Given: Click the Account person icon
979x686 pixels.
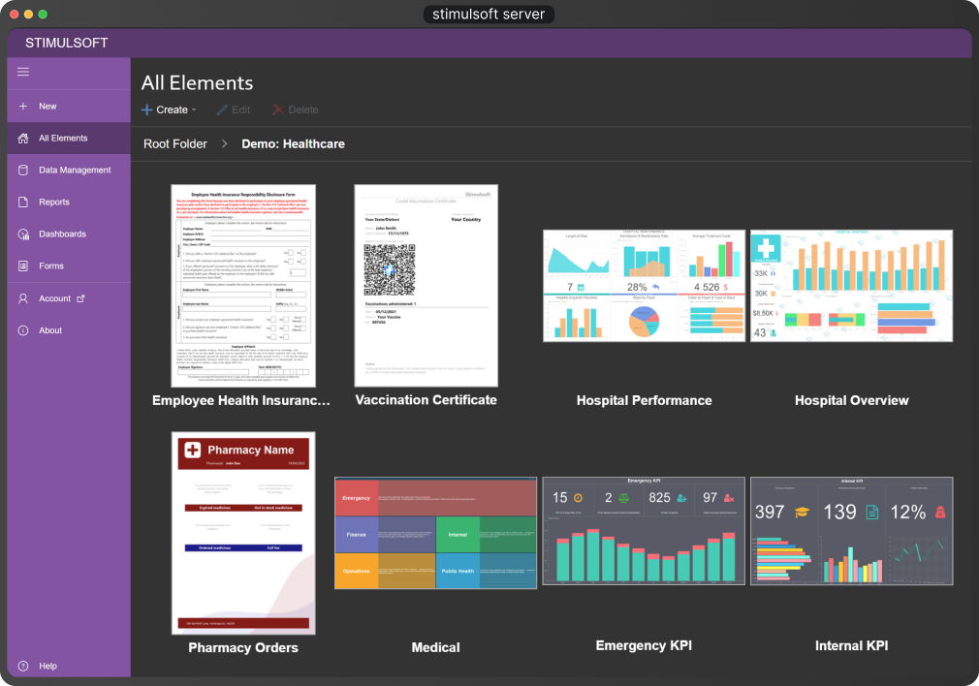Looking at the screenshot, I should tap(23, 298).
